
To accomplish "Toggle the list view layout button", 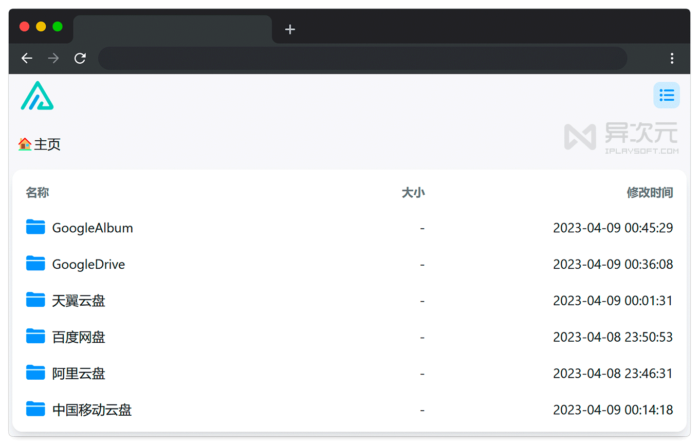I will point(666,95).
